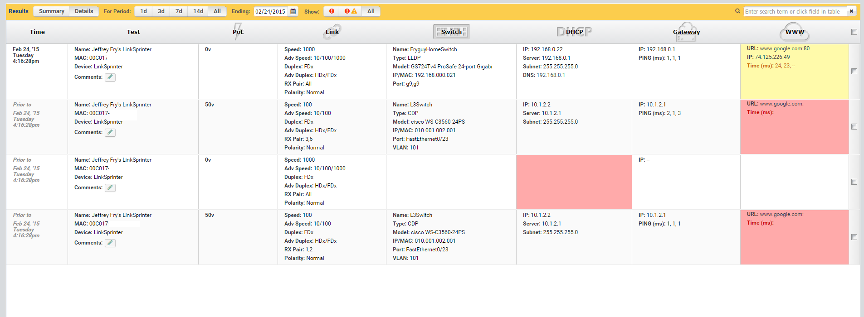Select the 1d period
864x317 pixels.
(x=143, y=11)
